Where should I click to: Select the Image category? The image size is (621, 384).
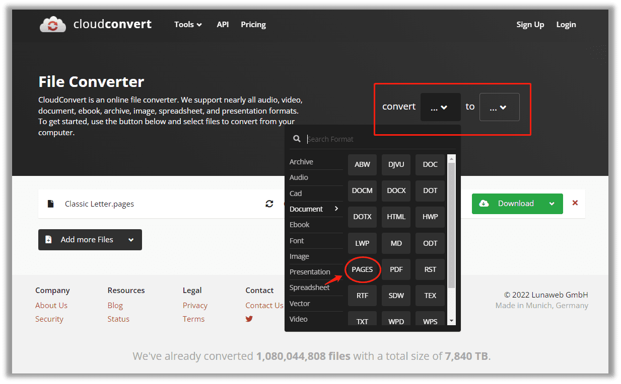[316, 256]
